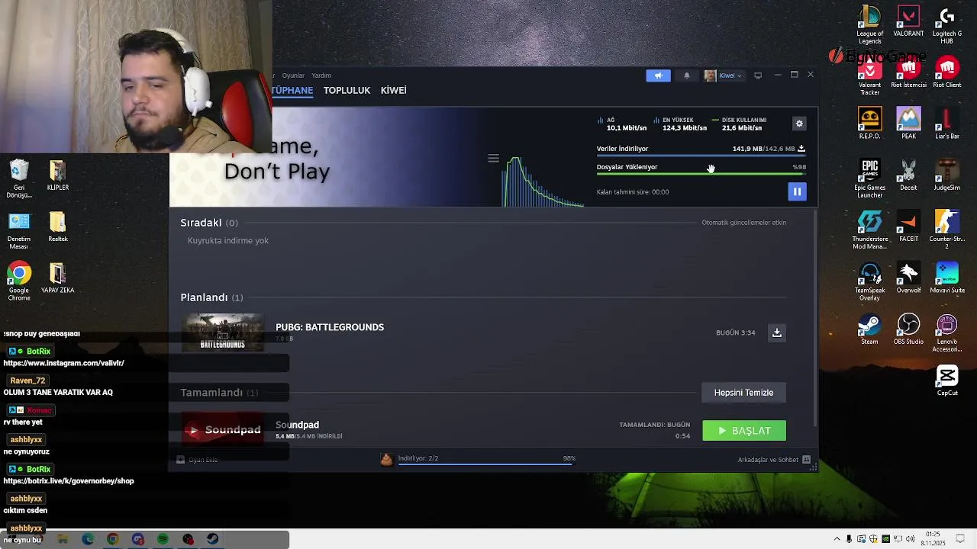
Task: Open Steam notifications bell
Action: [687, 75]
